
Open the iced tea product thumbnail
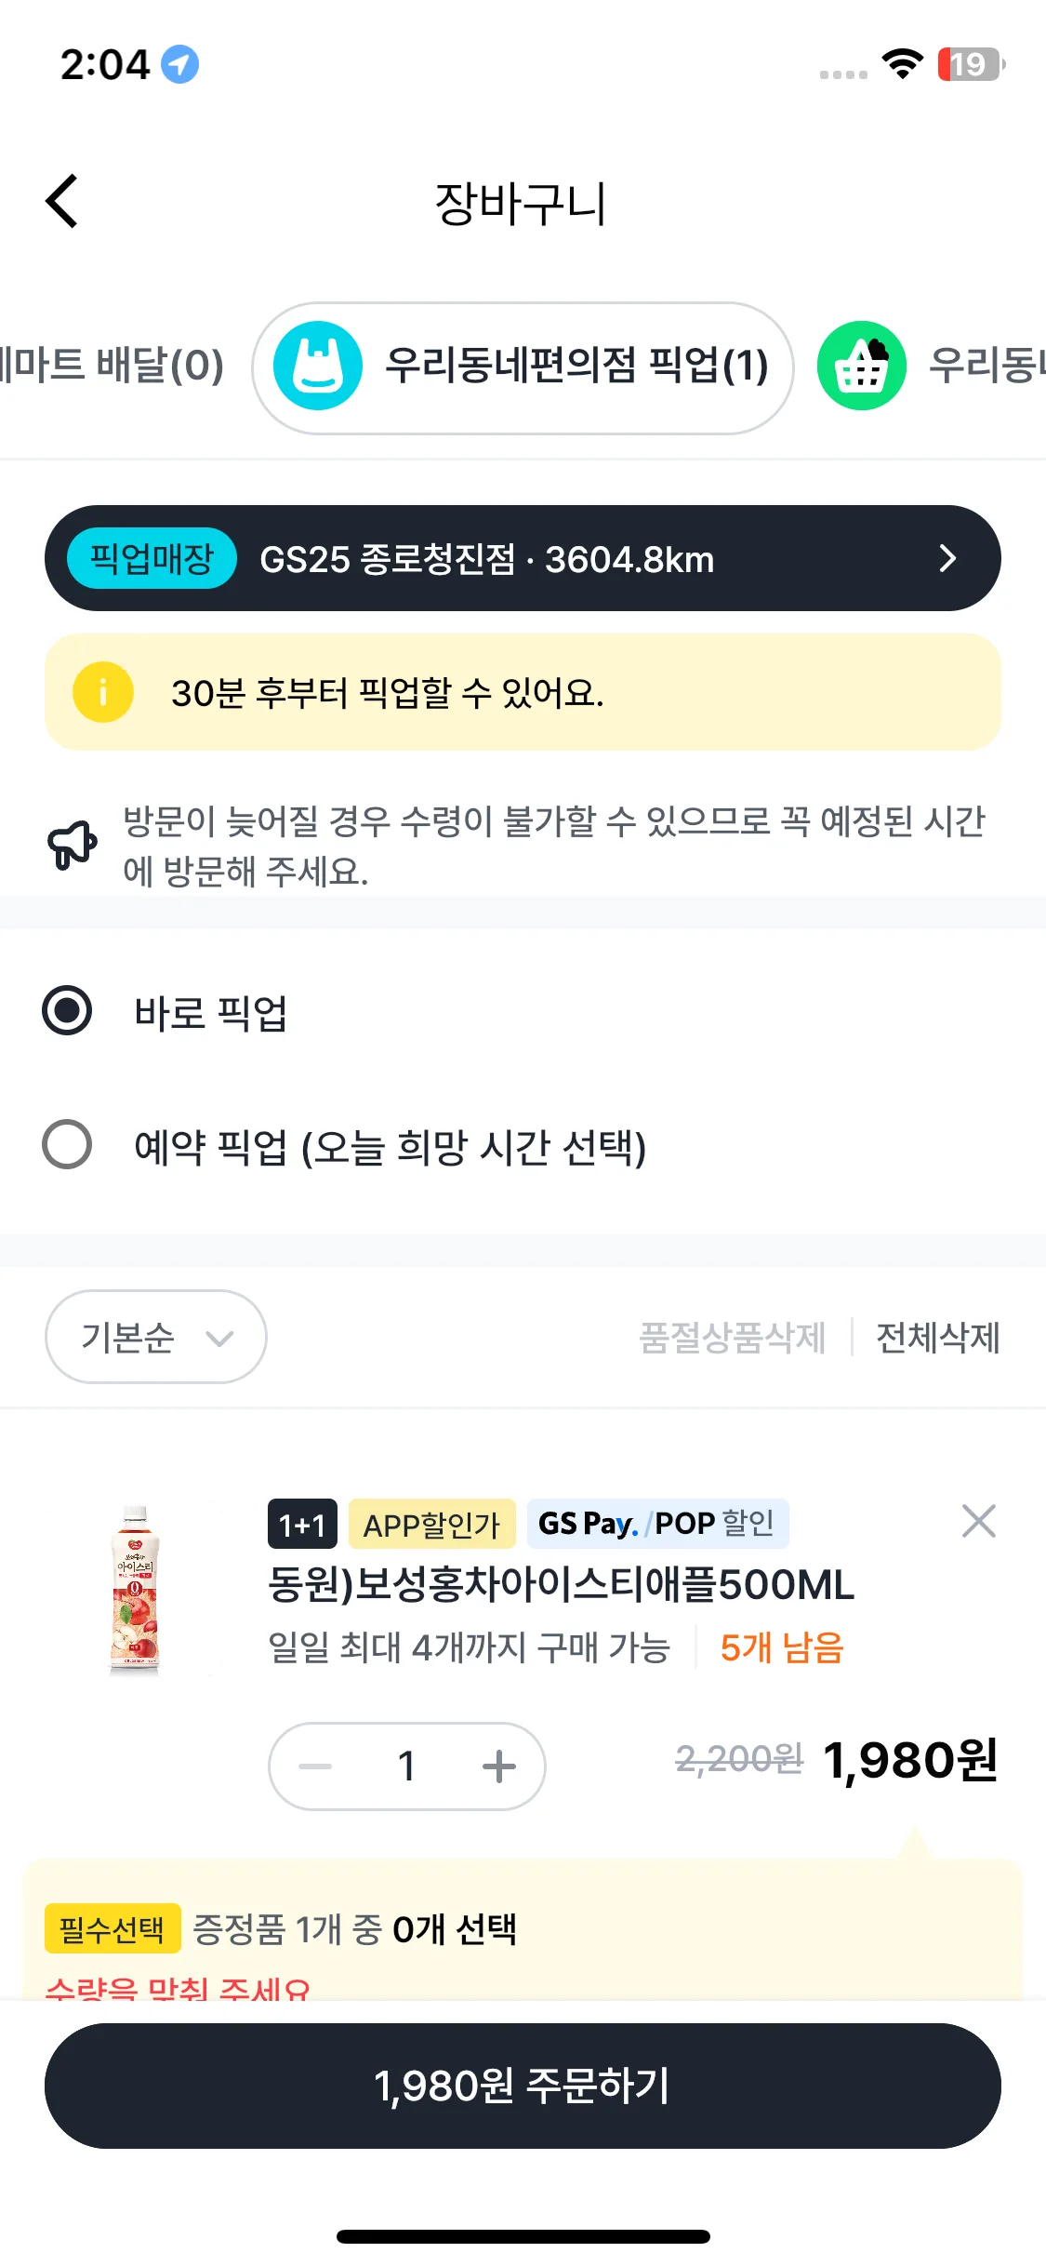tap(136, 1589)
